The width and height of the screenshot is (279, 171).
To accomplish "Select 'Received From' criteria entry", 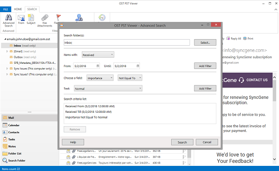I will pos(90,106).
